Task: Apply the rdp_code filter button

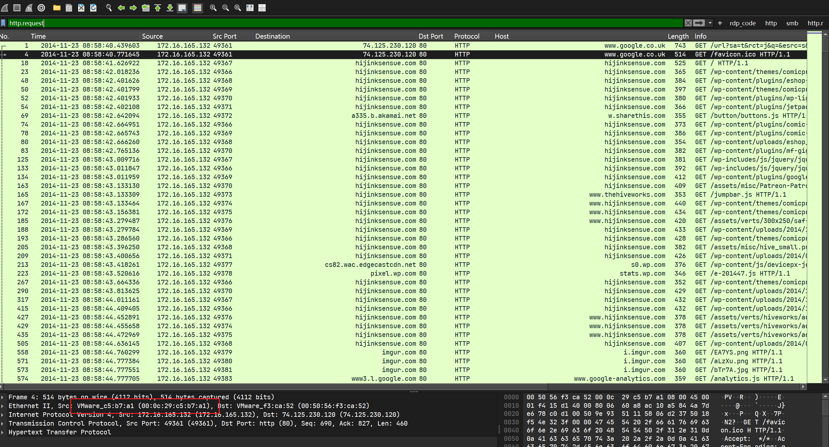Action: coord(743,23)
